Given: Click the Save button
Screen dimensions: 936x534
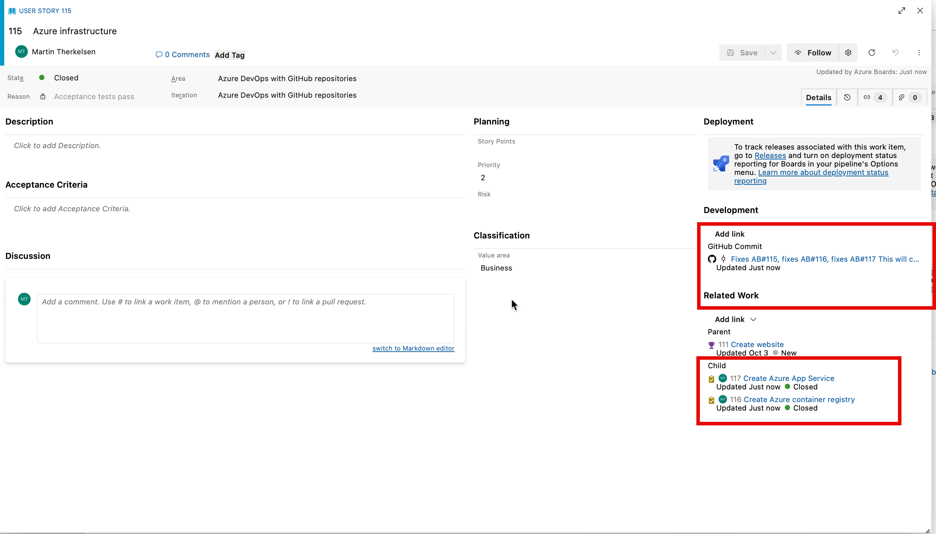Looking at the screenshot, I should [742, 53].
